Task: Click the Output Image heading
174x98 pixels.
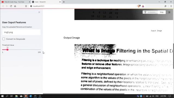Action: pos(72,38)
